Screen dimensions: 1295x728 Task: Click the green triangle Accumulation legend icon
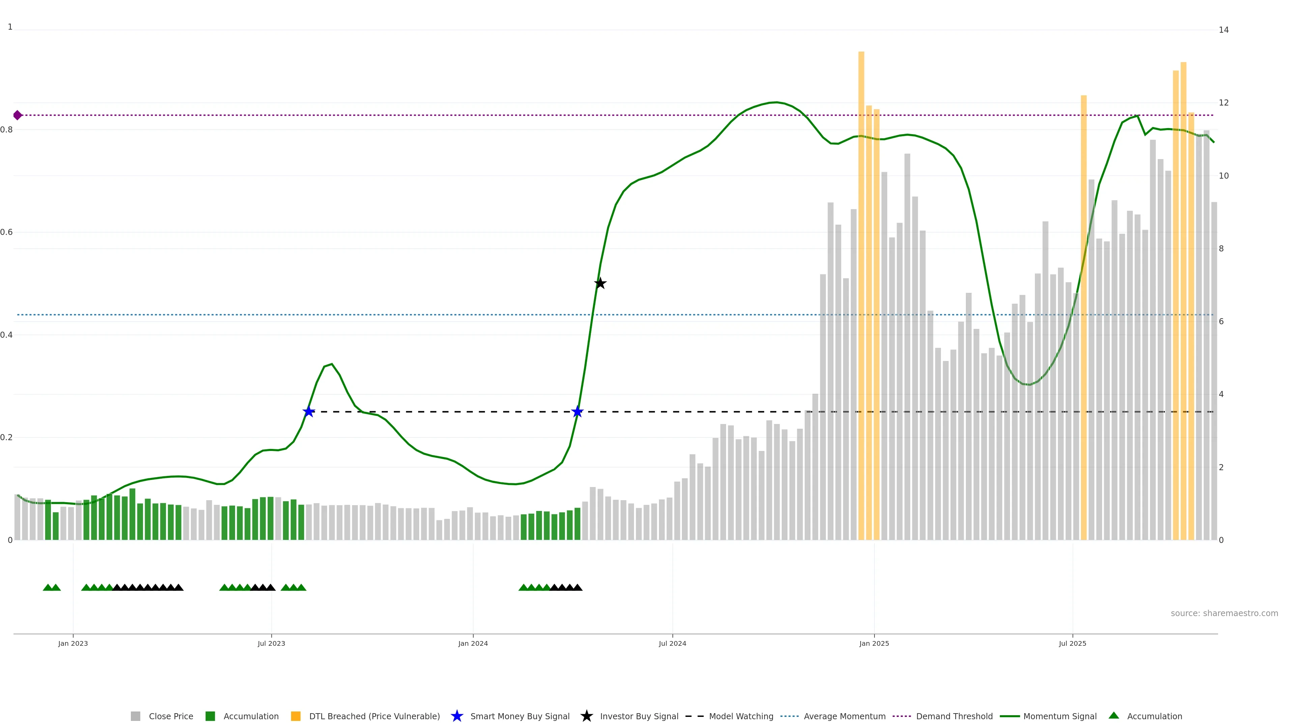[x=1114, y=716]
